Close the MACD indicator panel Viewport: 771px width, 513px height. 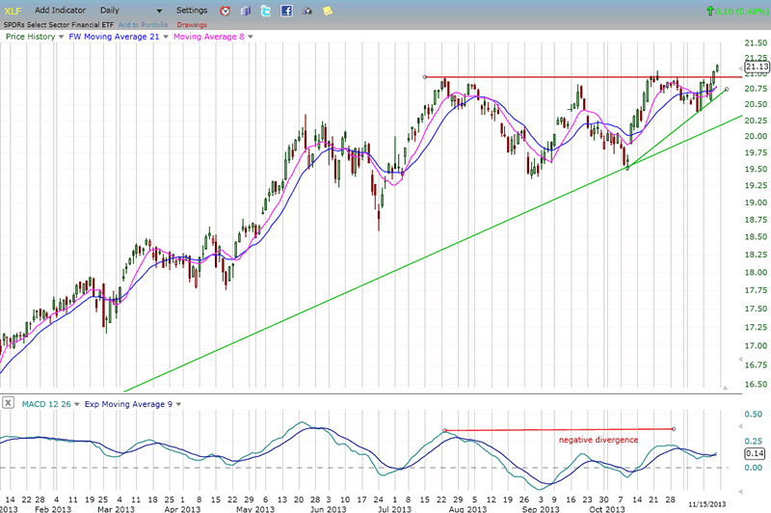pos(9,402)
